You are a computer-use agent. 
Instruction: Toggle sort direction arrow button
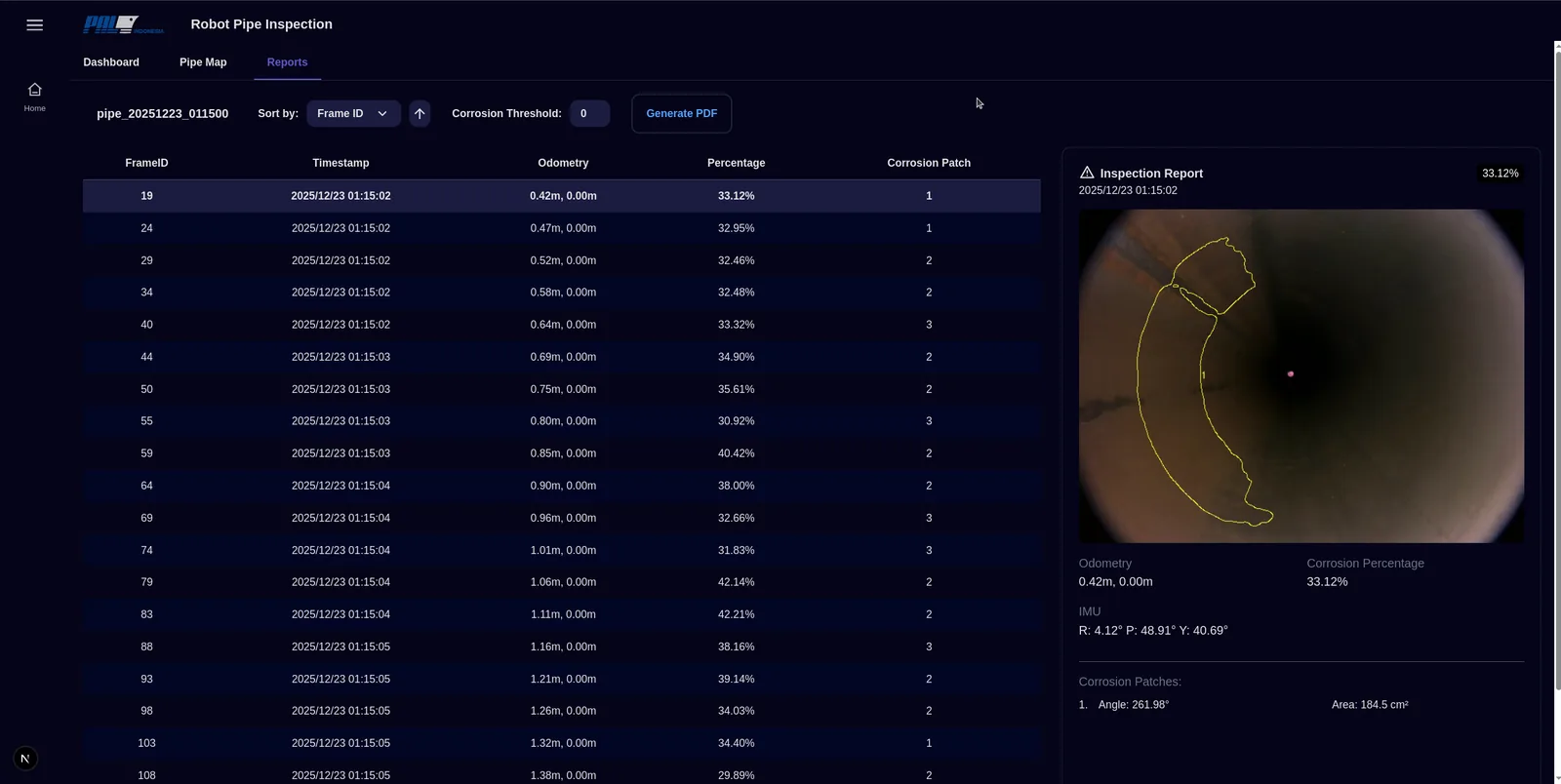(x=420, y=114)
